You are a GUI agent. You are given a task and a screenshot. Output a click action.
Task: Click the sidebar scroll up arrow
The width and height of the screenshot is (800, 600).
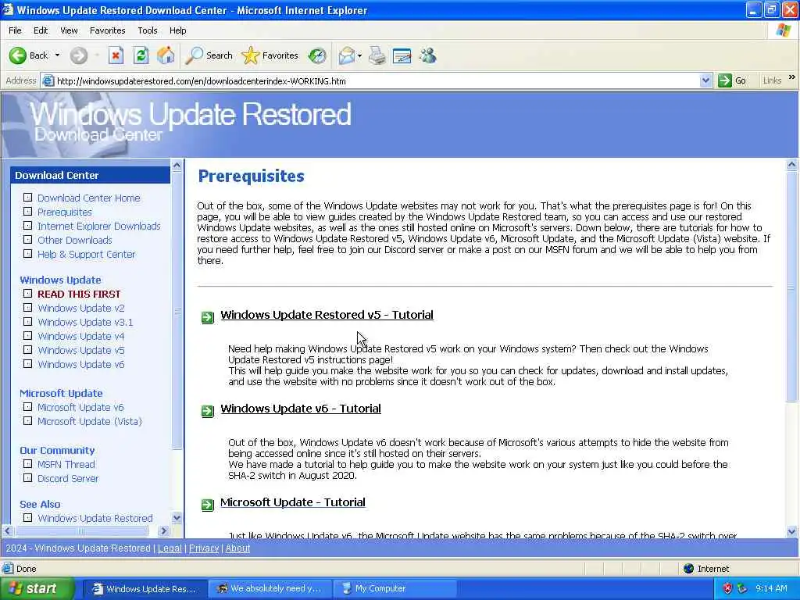tap(177, 166)
